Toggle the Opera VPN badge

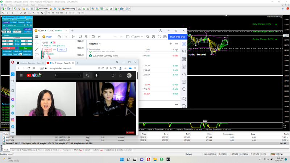(42, 68)
